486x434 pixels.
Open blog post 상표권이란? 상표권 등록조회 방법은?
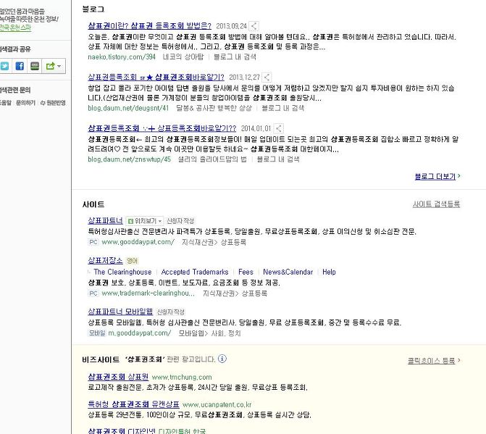point(150,26)
